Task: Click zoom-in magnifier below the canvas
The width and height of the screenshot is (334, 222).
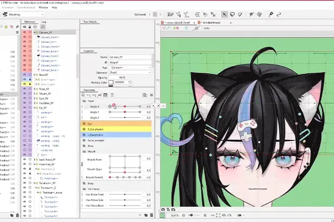Action: (205, 215)
